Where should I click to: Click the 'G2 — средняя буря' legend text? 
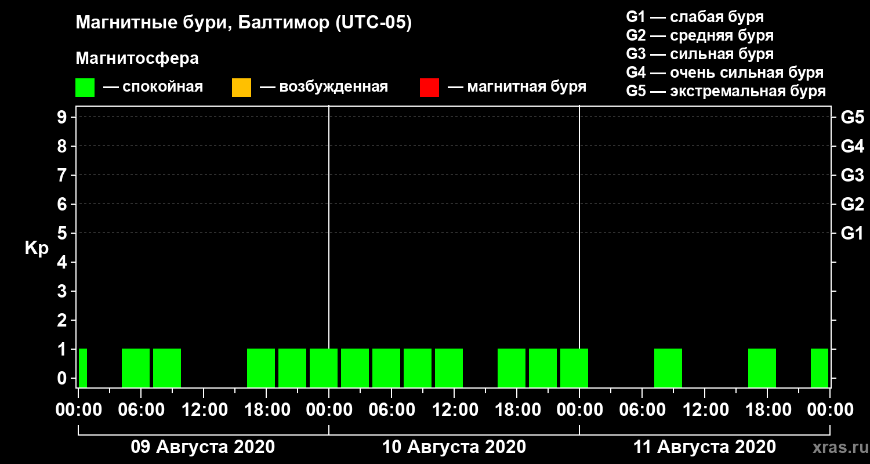pyautogui.click(x=700, y=35)
